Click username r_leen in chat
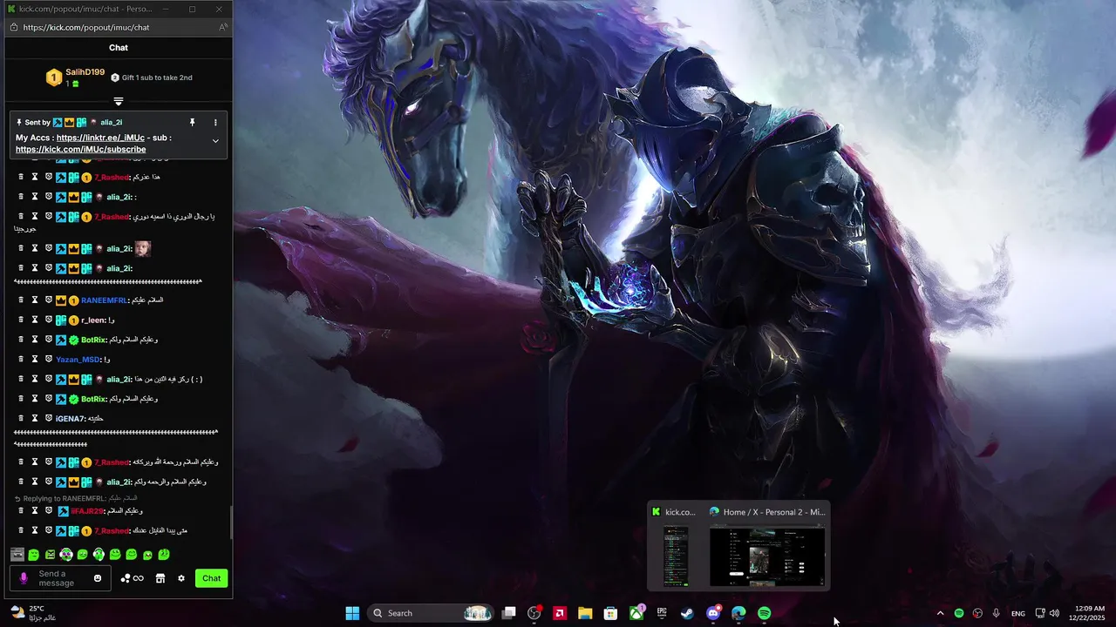1116x627 pixels. [x=93, y=320]
